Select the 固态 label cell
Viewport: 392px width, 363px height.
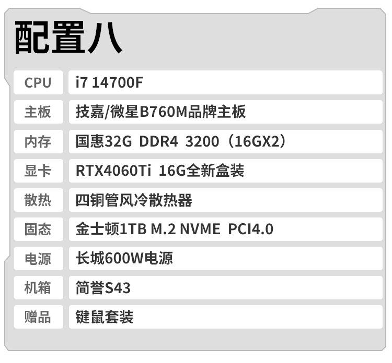38,229
